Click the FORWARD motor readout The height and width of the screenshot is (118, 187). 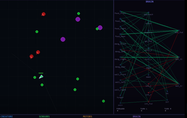[x=120, y=109]
